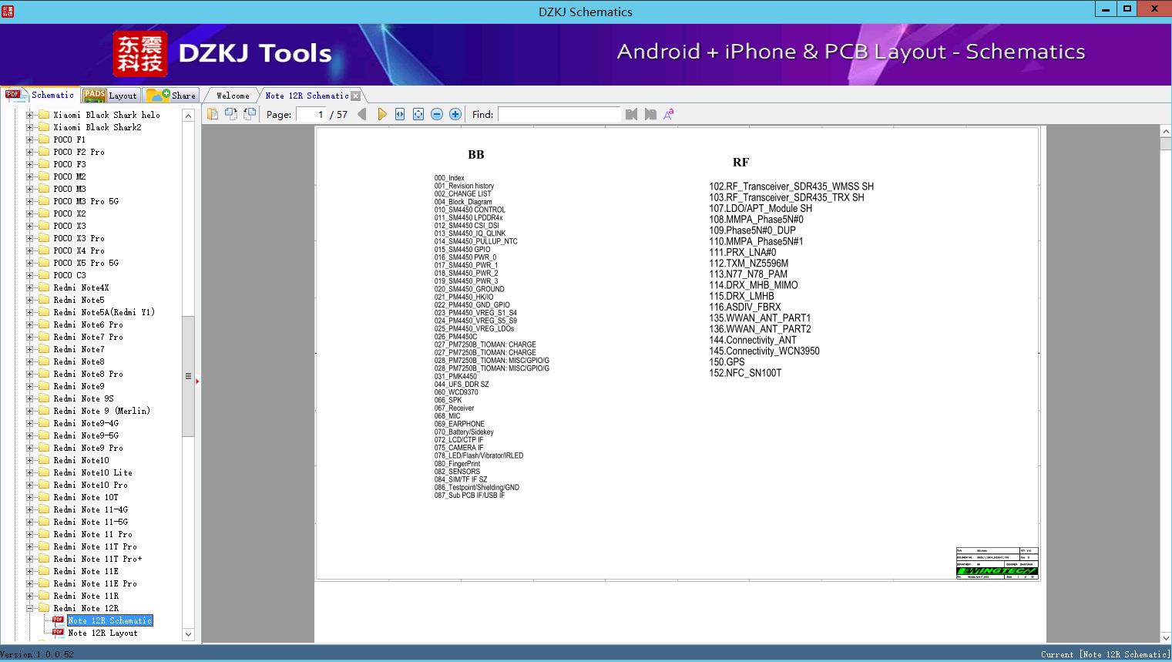This screenshot has width=1172, height=662.
Task: Click PDF icon beside Note 12R Schematic
Action: 58,620
